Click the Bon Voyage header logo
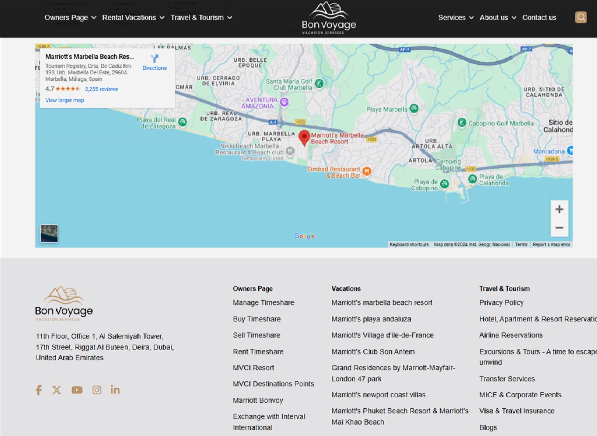The height and width of the screenshot is (436, 597). click(329, 18)
